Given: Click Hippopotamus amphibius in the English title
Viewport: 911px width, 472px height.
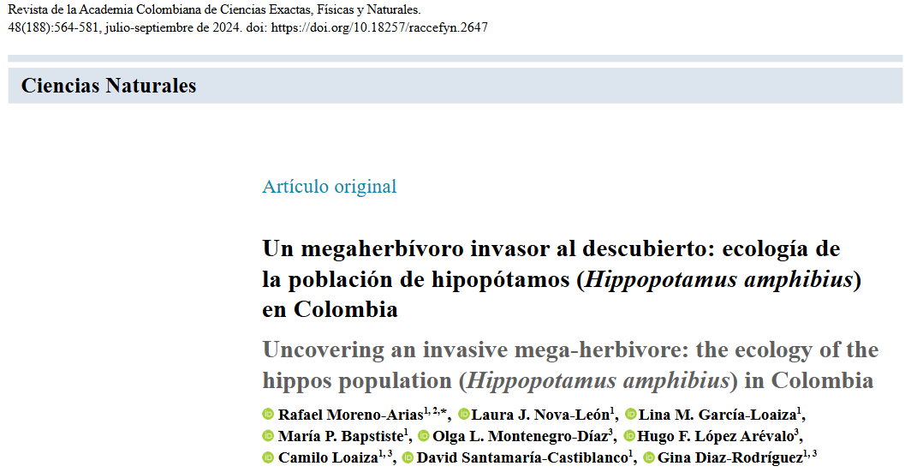Looking at the screenshot, I should (598, 380).
